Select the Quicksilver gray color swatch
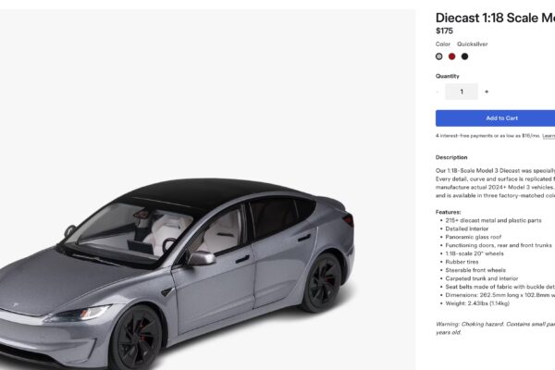This screenshot has width=555, height=370. click(438, 56)
